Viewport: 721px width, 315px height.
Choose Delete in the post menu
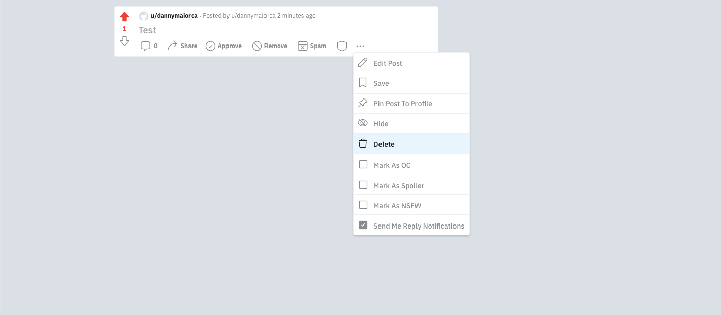(x=384, y=144)
